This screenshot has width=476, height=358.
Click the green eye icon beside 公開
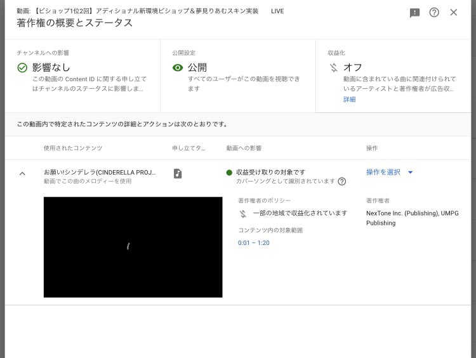(178, 68)
